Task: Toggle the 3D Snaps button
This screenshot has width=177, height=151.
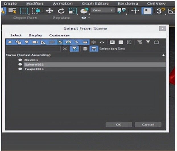Action: click(x=160, y=11)
